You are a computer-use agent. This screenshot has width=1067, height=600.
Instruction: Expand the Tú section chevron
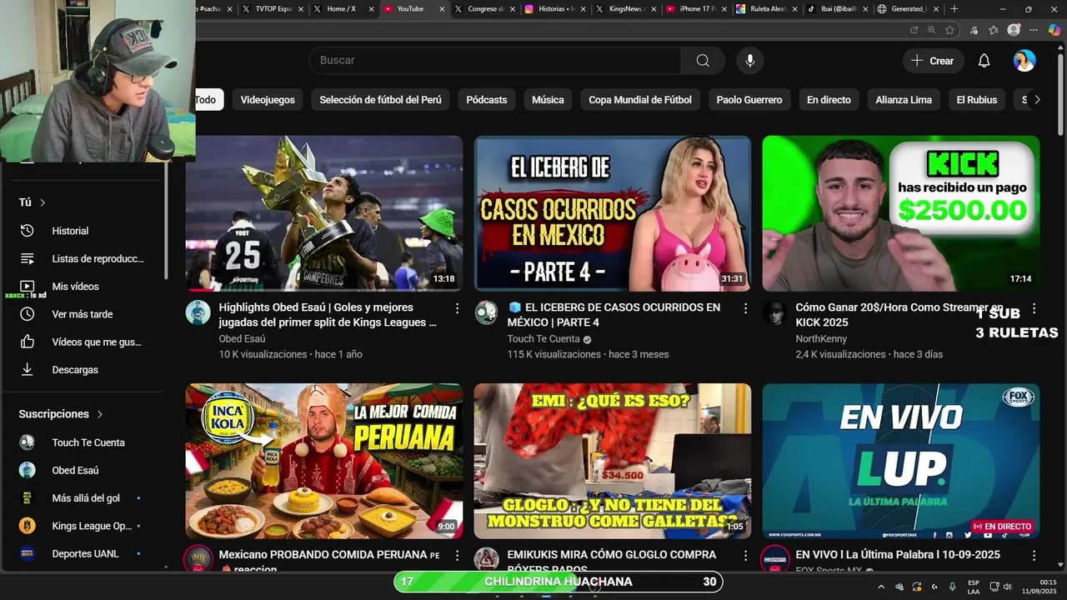pyautogui.click(x=43, y=202)
